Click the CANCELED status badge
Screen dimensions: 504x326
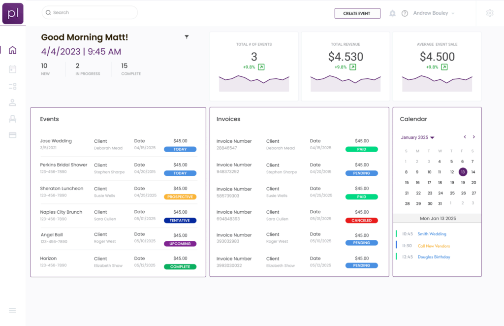point(361,221)
